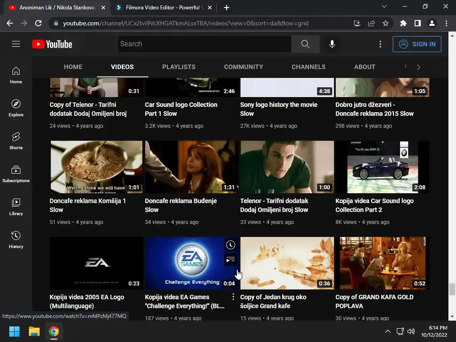Open Doncafe reklama Komšija 1 Slow title

[88, 205]
